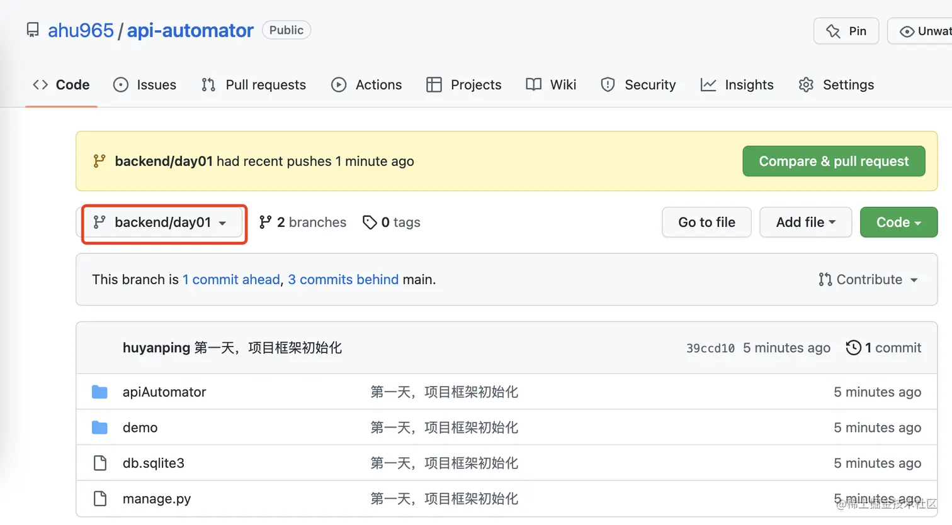Click the apiAutomator folder icon
Viewport: 952px width, 525px height.
coord(99,392)
